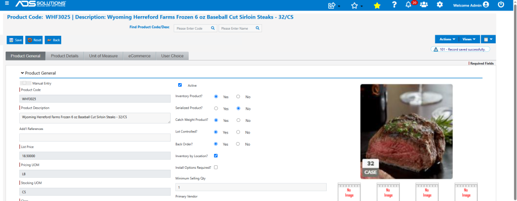Select No for Inventory Product
Image resolution: width=517 pixels, height=201 pixels.
[x=238, y=97]
